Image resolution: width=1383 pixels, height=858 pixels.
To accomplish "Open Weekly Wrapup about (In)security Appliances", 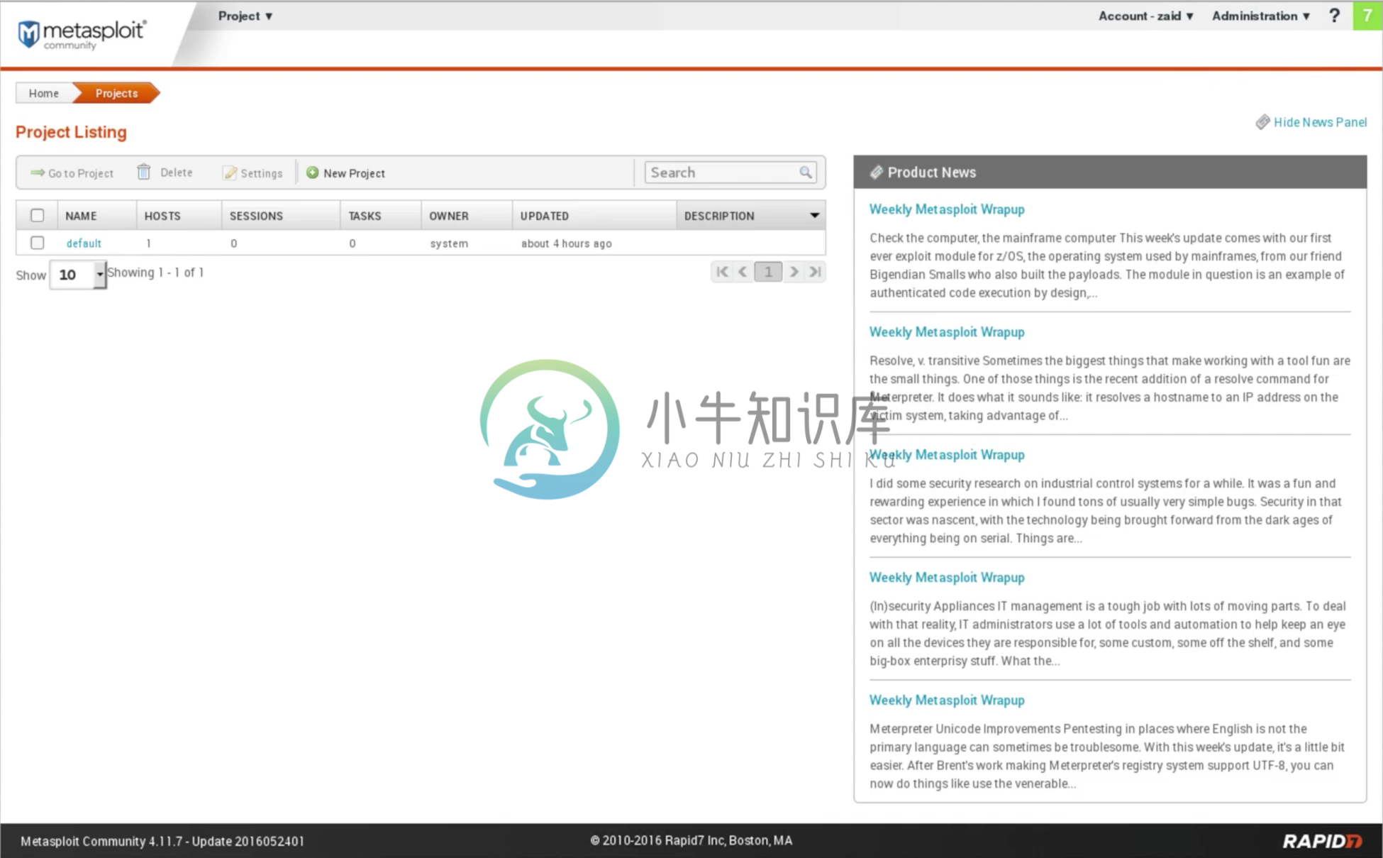I will tap(947, 578).
